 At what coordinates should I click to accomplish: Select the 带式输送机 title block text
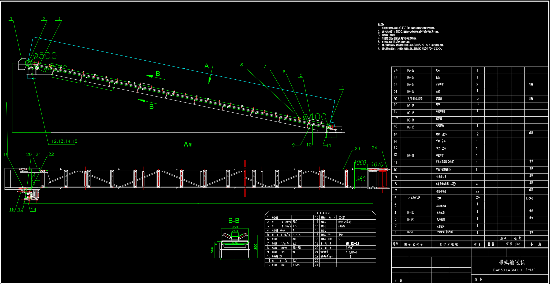point(512,262)
